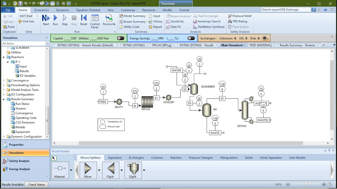Open Mixer model options arrow
Screen dimensions: 337x189
99,170
